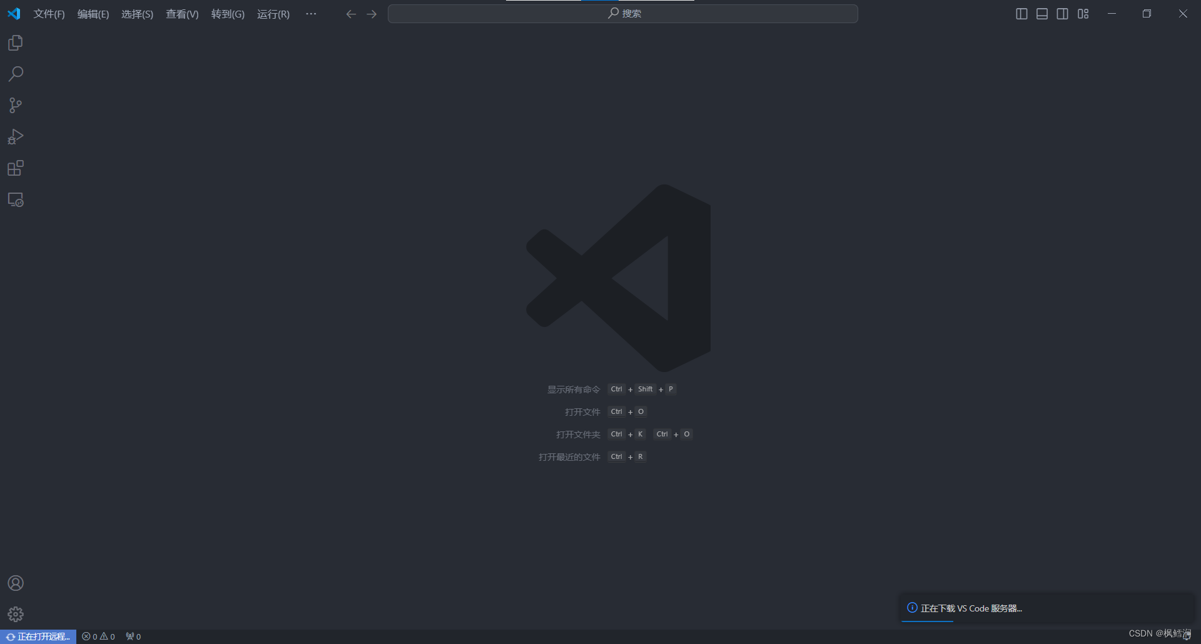The image size is (1201, 644).
Task: Open the Accounts menu icon
Action: (16, 583)
